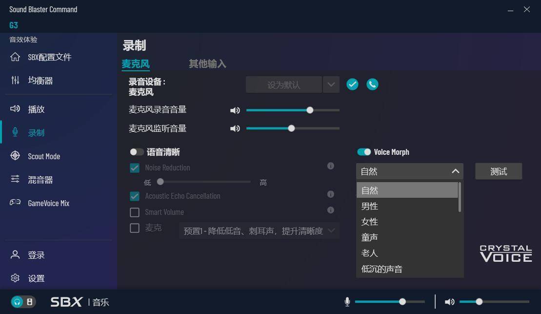Click the 录制 microphone sidebar icon

pos(15,132)
